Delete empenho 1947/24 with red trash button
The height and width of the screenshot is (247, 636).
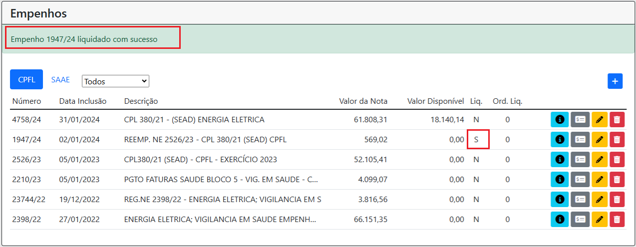617,140
